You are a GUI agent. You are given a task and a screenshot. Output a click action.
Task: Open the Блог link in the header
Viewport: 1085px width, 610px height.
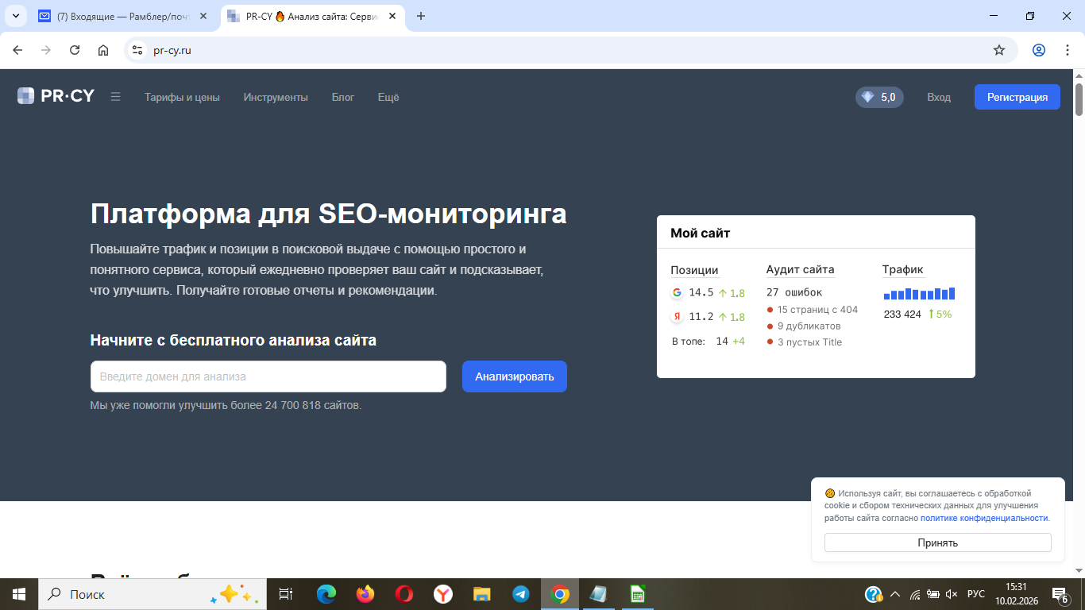pos(343,97)
